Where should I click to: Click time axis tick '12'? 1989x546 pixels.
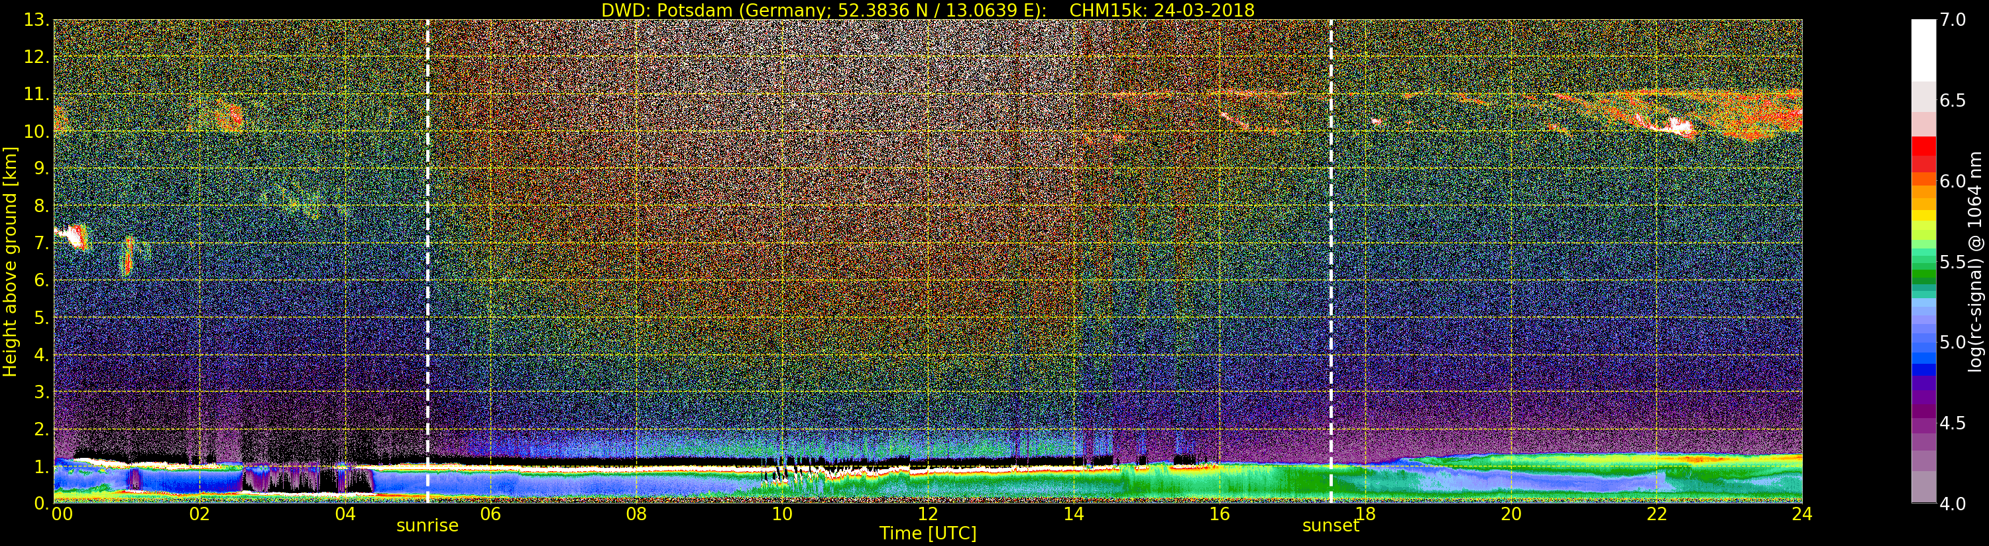coord(928,514)
